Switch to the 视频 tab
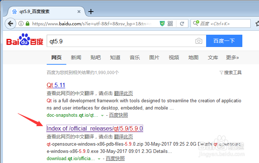259x163 pixels. [174, 57]
